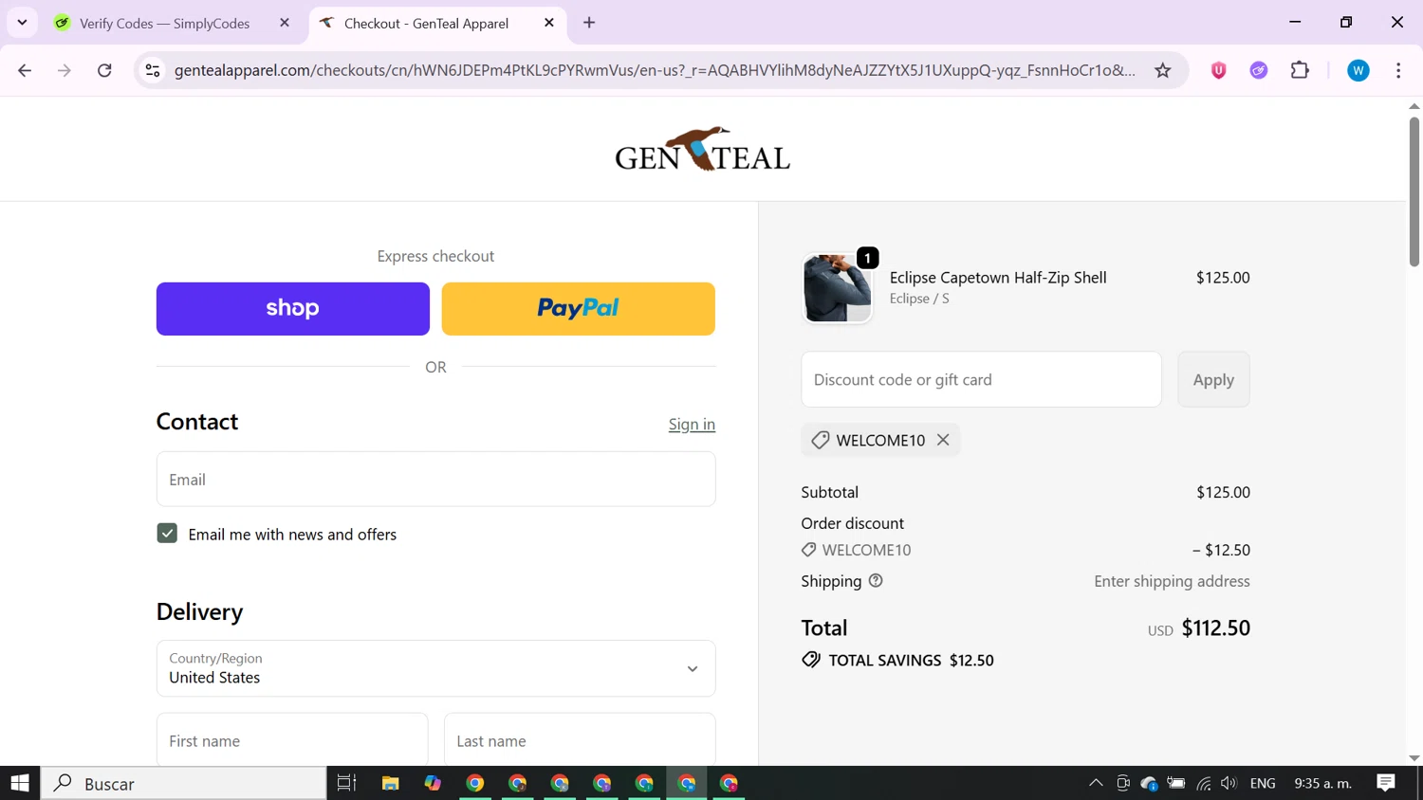
Task: Open the purple round extension icon
Action: pos(1259,70)
